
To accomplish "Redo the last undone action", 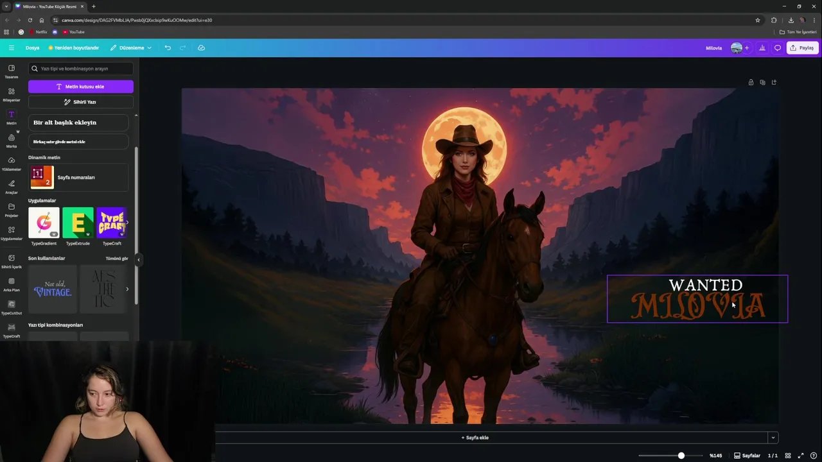I will [183, 47].
